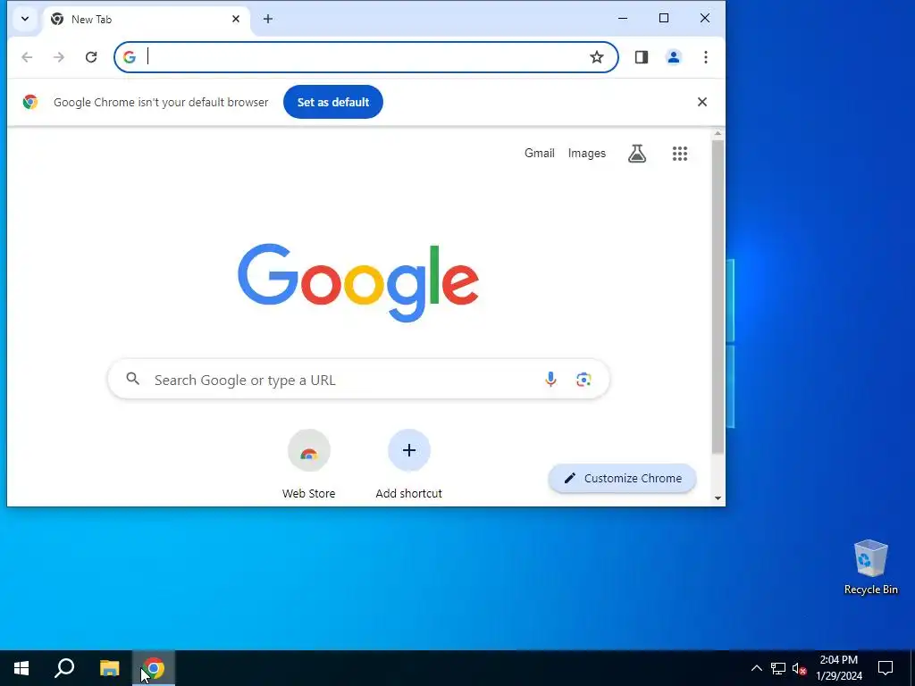This screenshot has height=686, width=915.
Task: Click the magnifier icon in search box
Action: tap(133, 379)
